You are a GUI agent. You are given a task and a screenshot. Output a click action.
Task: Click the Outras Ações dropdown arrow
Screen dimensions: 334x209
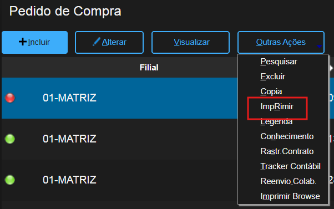[x=319, y=46]
